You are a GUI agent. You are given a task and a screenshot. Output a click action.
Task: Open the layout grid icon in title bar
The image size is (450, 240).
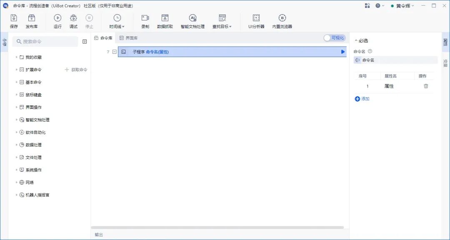(x=367, y=6)
